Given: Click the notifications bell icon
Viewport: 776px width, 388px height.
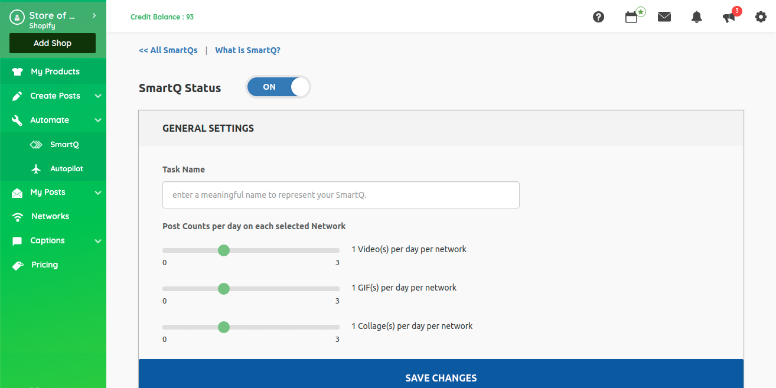Looking at the screenshot, I should coord(697,17).
